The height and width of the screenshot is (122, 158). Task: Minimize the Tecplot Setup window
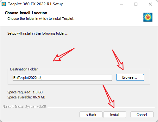point(122,4)
